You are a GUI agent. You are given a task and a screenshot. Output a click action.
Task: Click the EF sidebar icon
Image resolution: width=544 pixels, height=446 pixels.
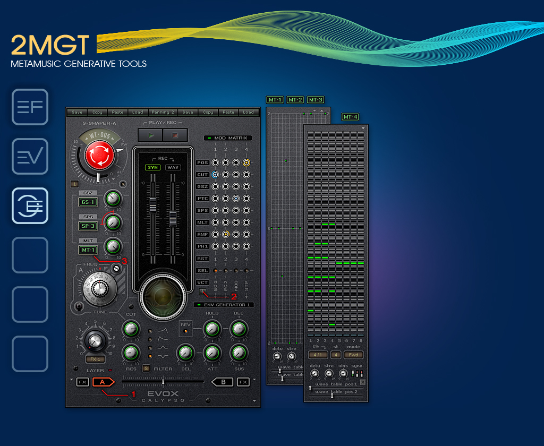click(30, 107)
